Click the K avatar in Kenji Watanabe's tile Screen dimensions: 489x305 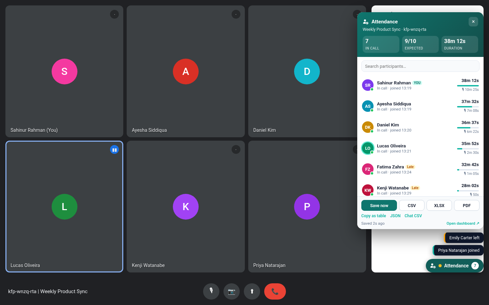(186, 207)
